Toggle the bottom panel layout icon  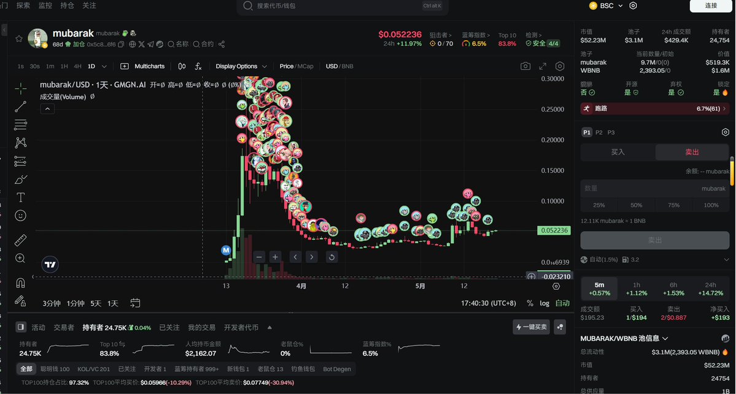[21, 327]
